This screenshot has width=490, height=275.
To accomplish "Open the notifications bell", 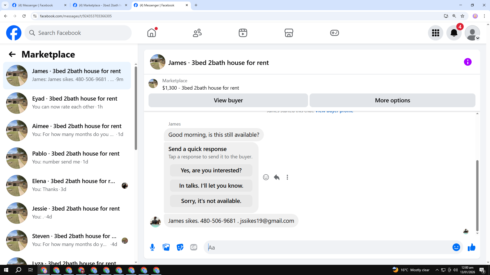I will pos(454,33).
